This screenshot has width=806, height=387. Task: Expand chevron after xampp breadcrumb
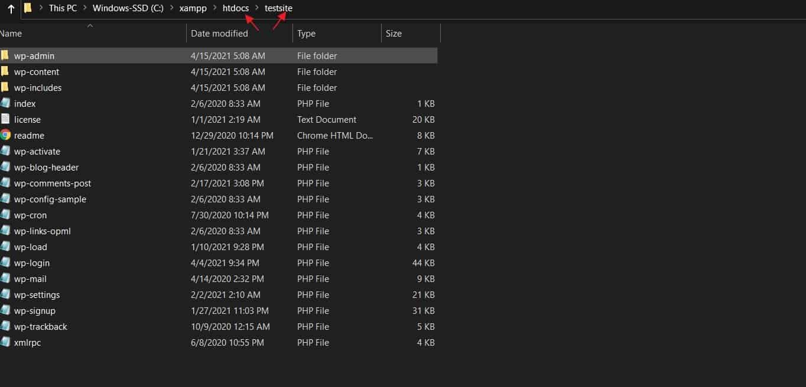tap(214, 8)
